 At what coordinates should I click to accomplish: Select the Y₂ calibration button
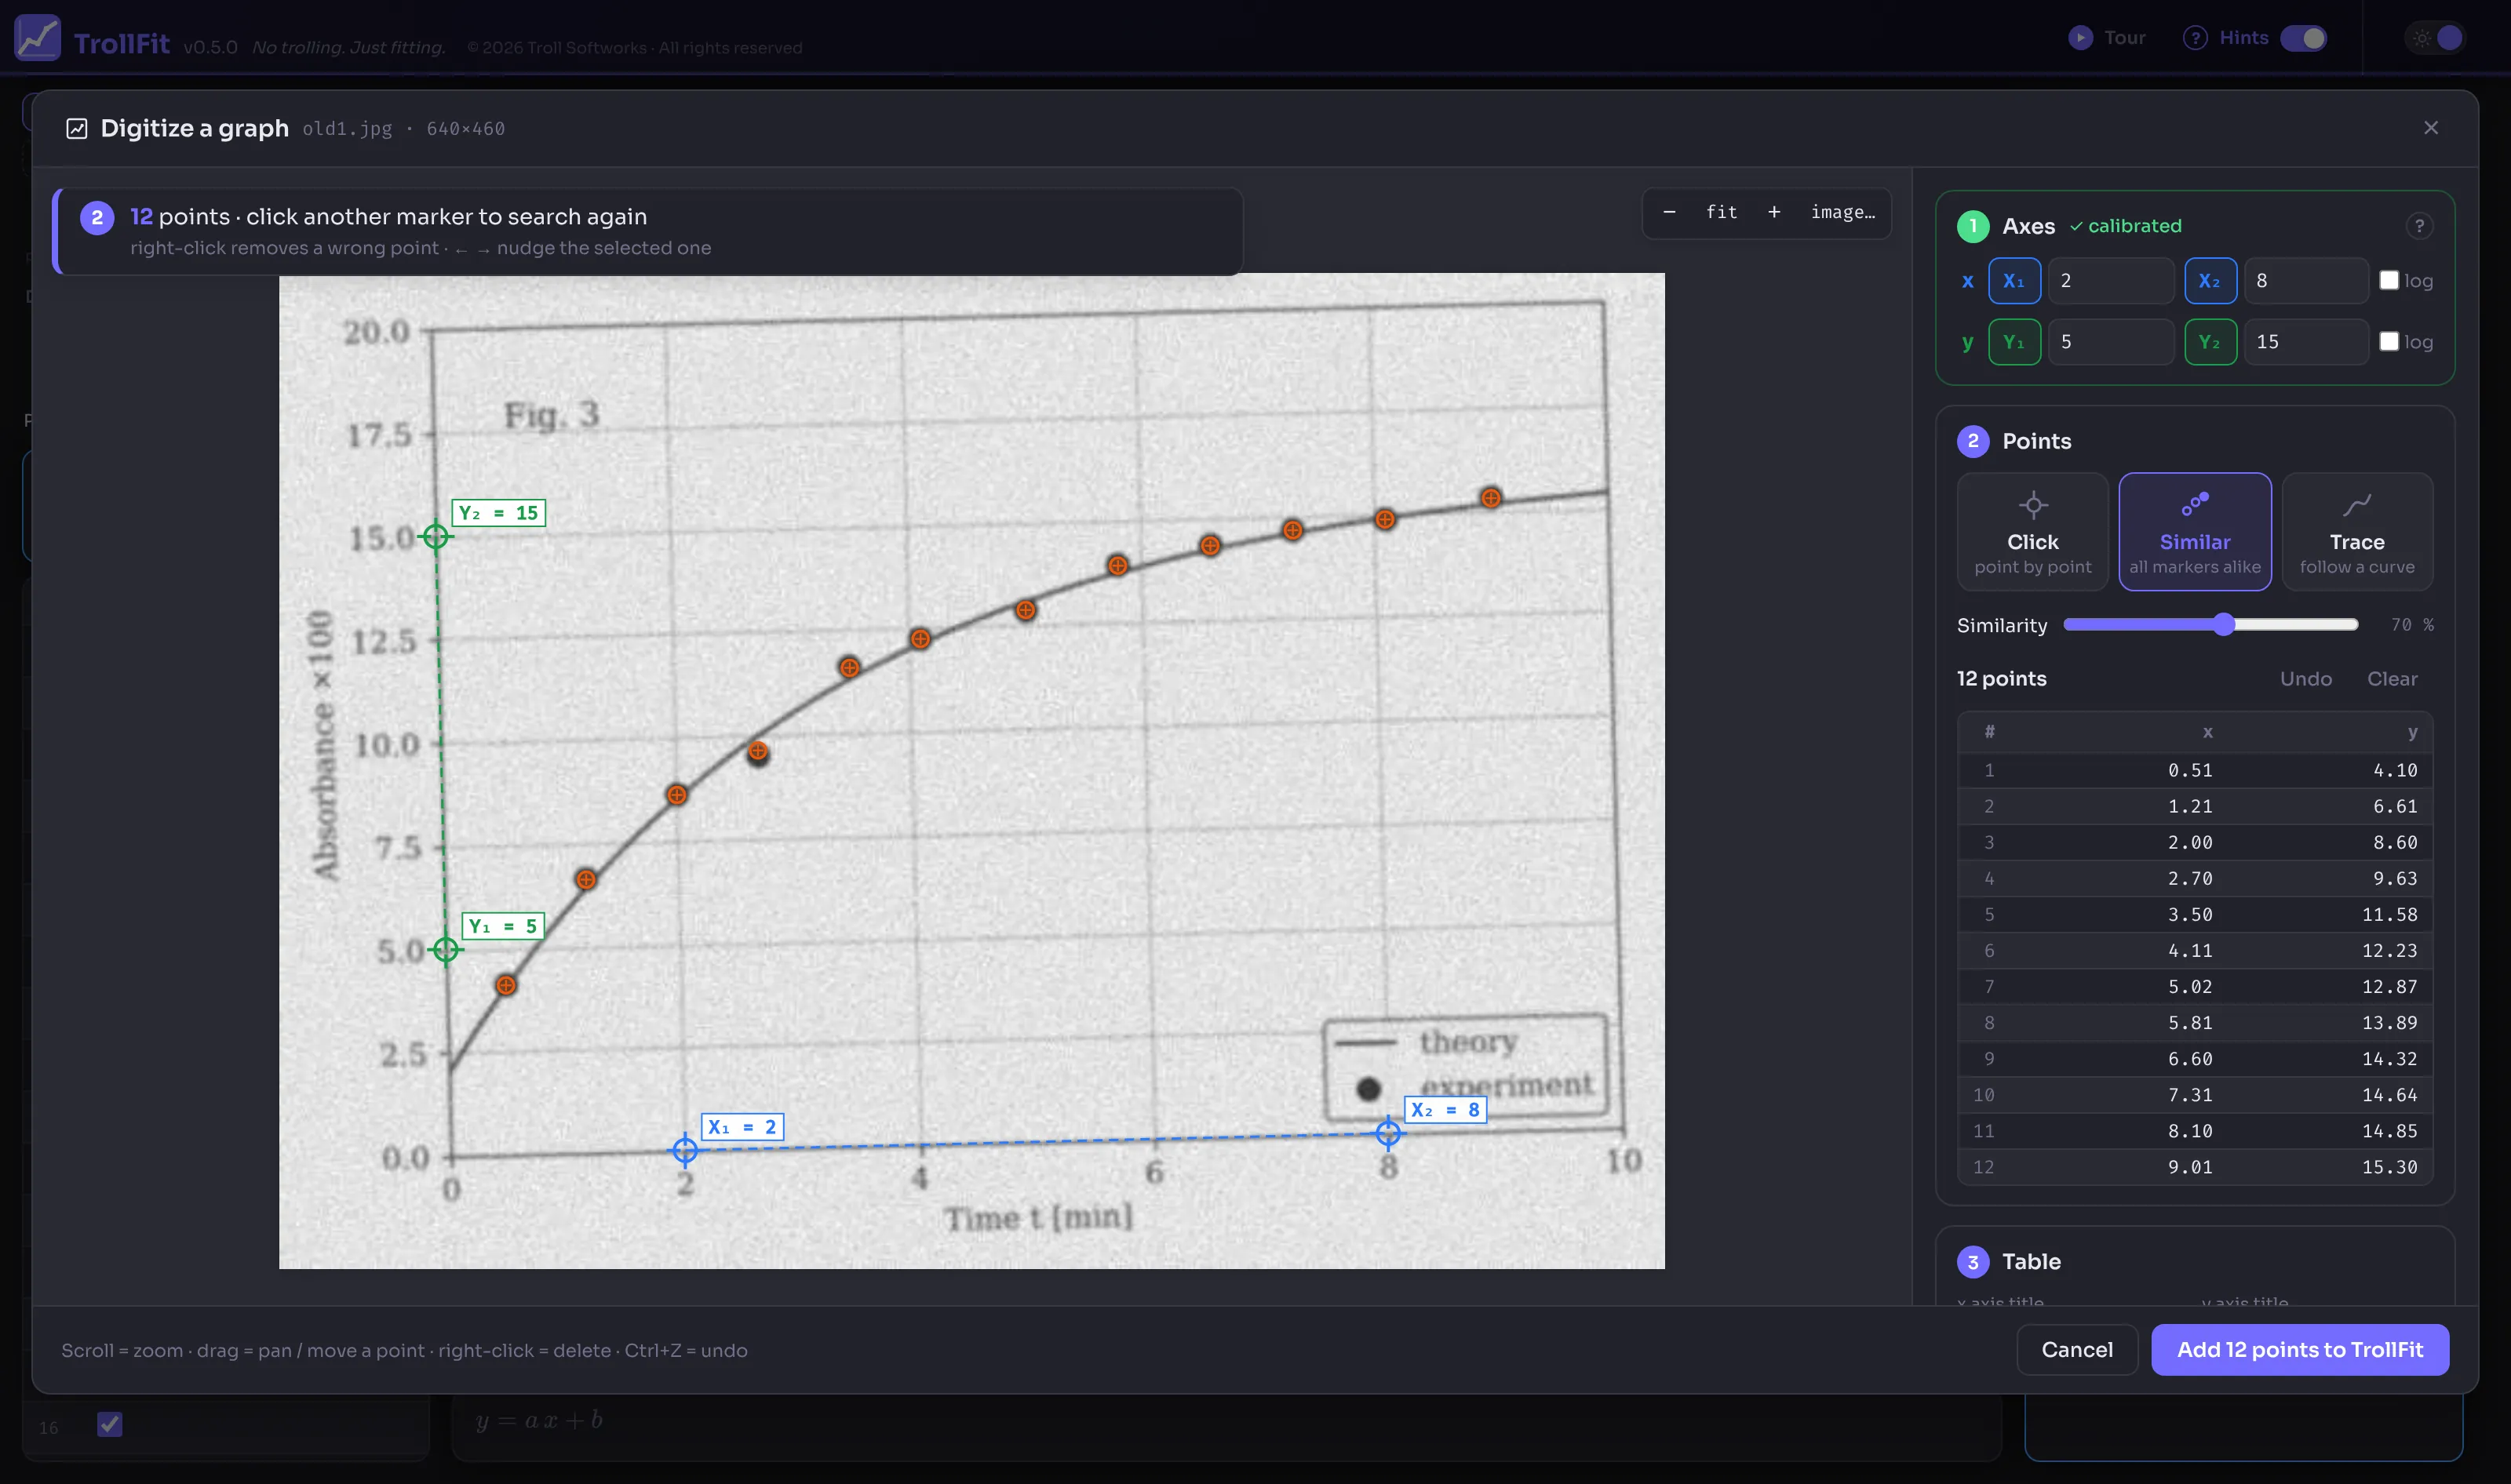coord(2210,342)
